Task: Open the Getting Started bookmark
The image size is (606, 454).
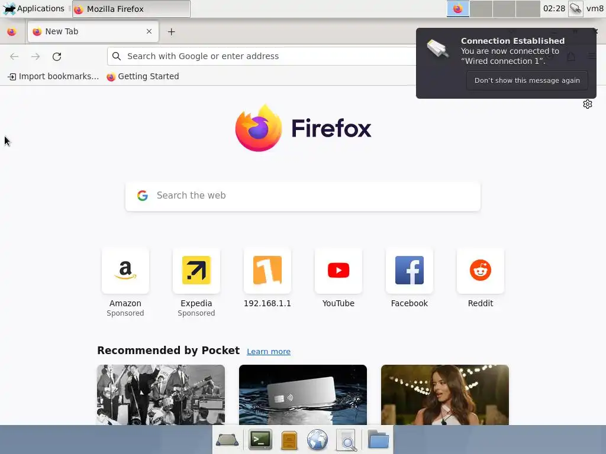Action: click(x=143, y=76)
